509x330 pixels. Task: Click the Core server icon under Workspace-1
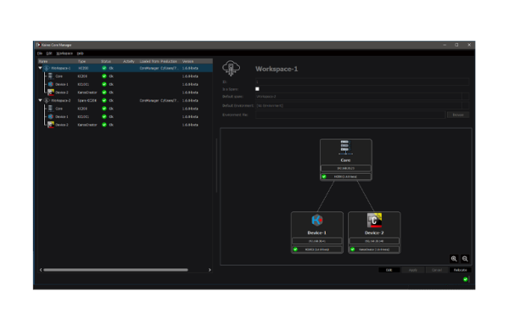click(x=50, y=76)
